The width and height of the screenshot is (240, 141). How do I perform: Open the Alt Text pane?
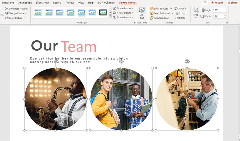coord(142,13)
